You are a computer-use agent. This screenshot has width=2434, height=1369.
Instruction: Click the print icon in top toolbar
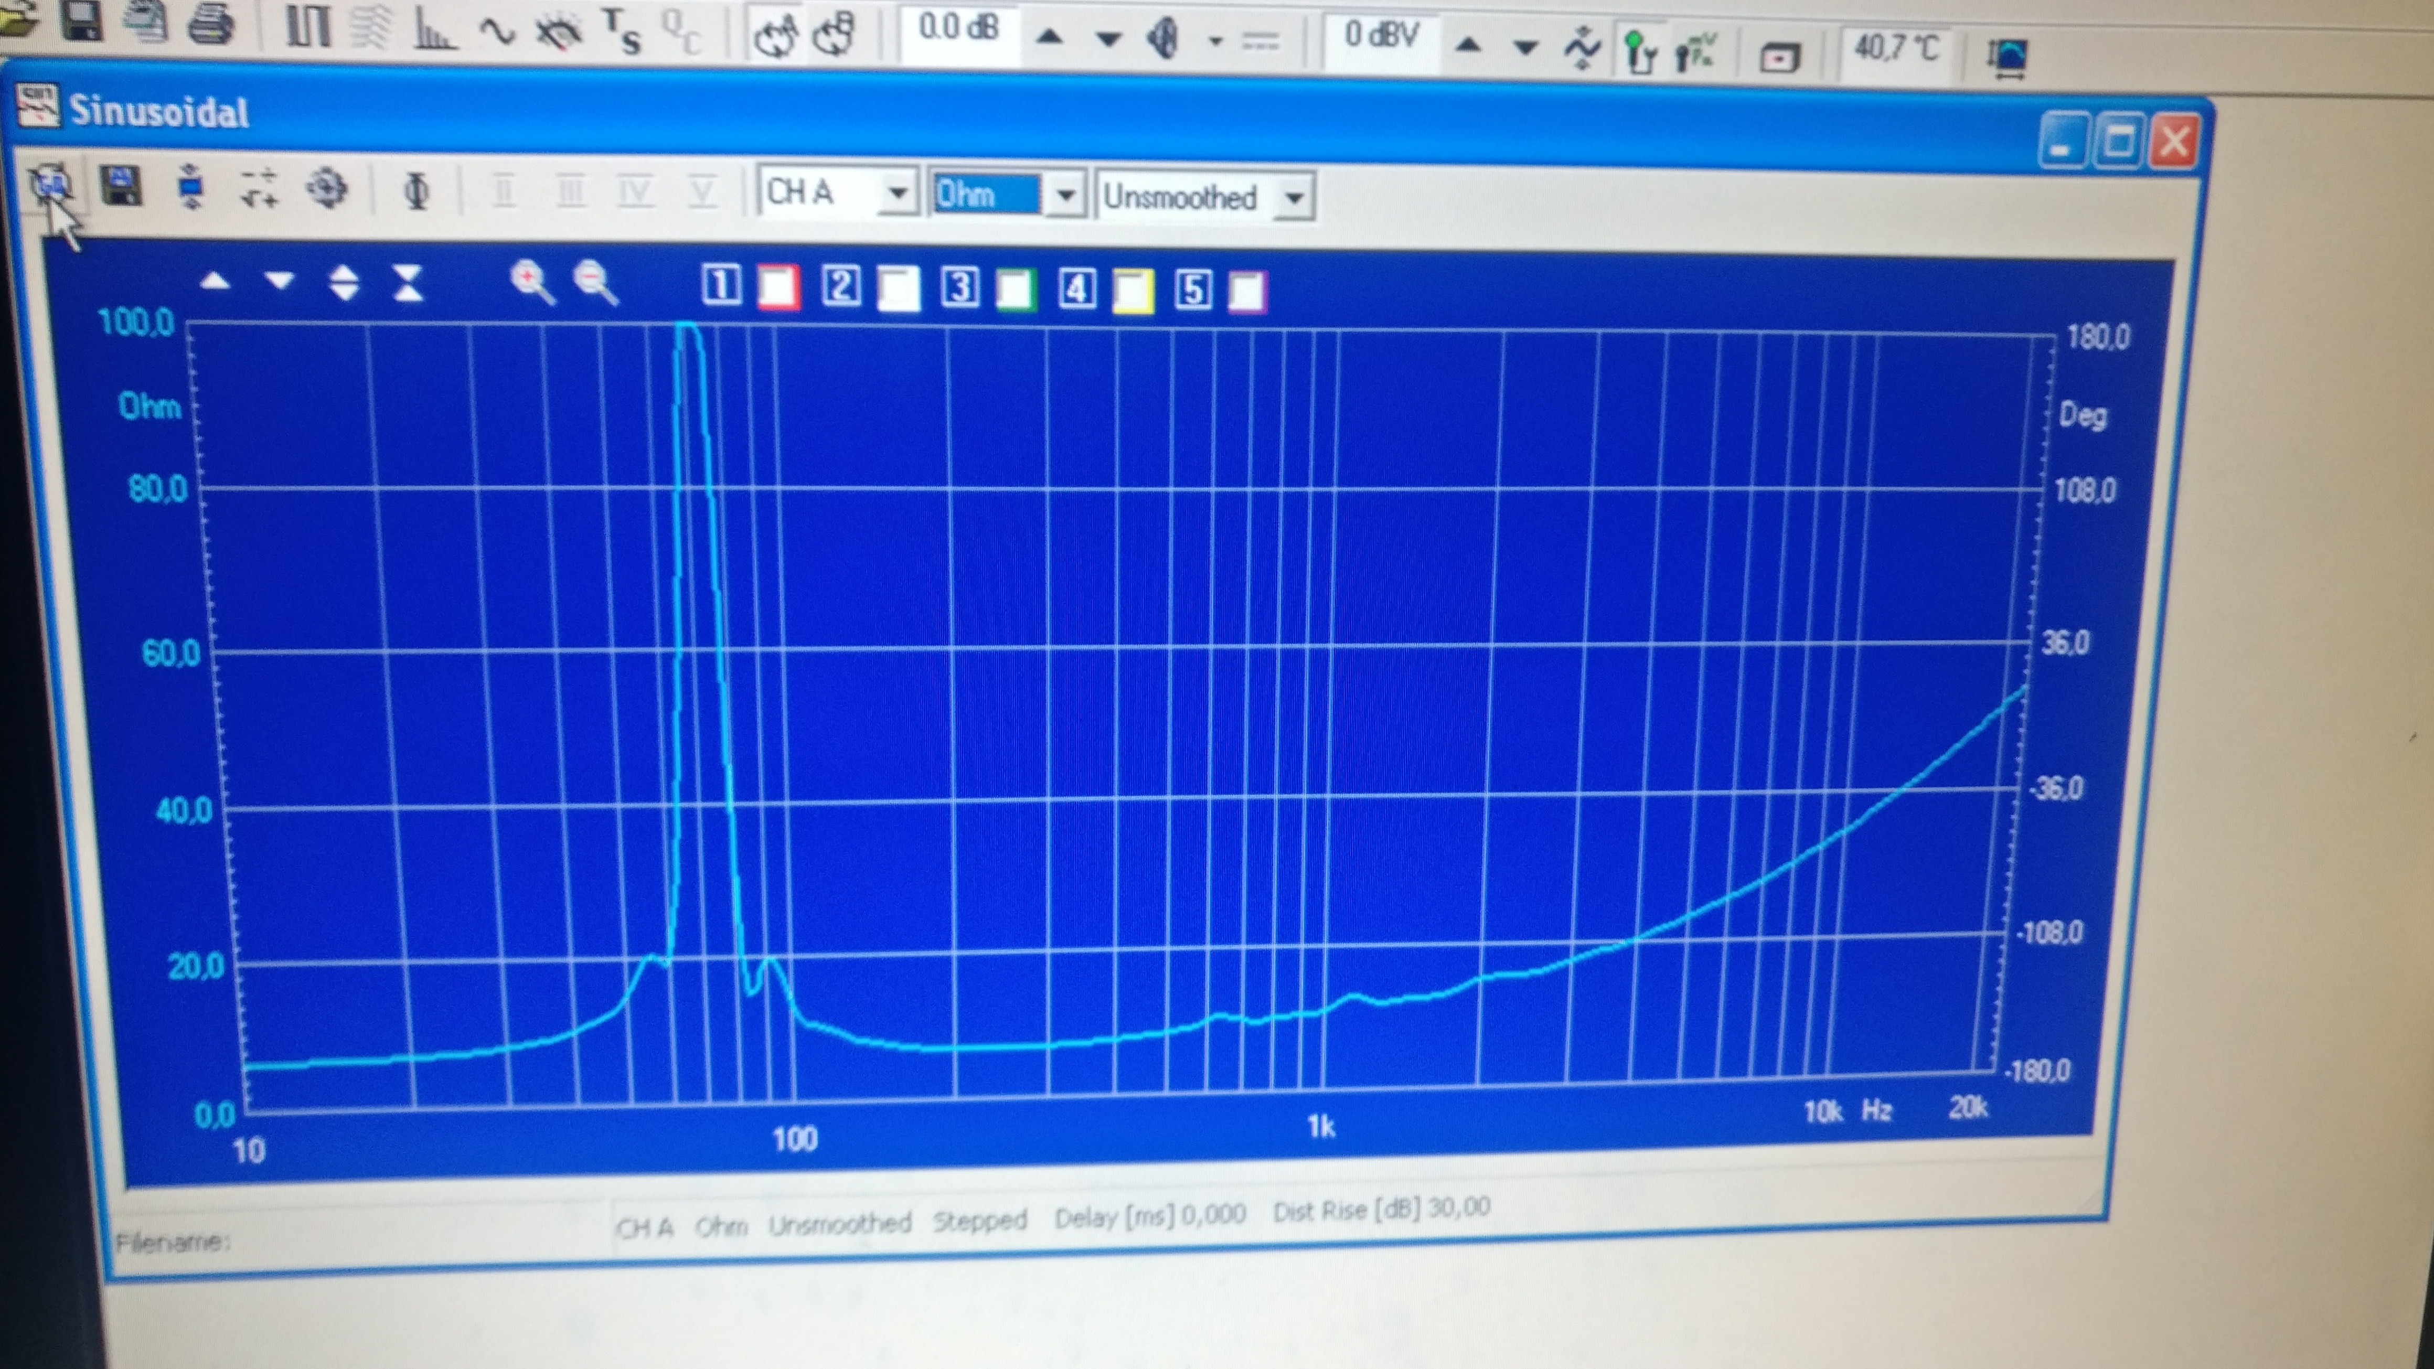point(210,26)
